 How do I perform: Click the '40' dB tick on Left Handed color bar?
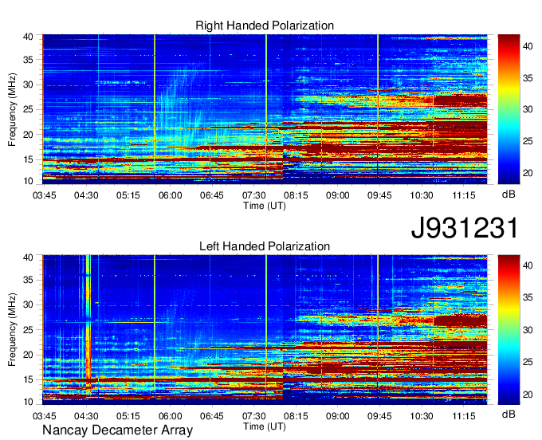(528, 265)
